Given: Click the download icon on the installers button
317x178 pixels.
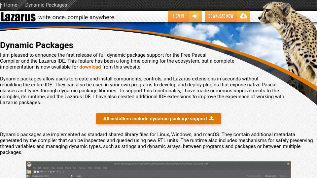Looking at the screenshot, I should pyautogui.click(x=211, y=118).
